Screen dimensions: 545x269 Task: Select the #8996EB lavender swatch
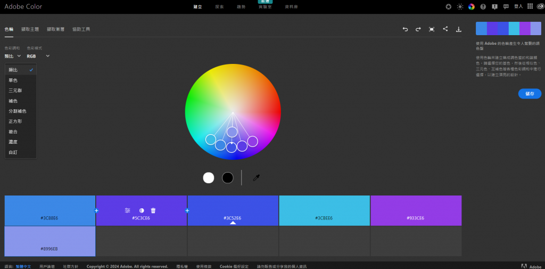49,241
